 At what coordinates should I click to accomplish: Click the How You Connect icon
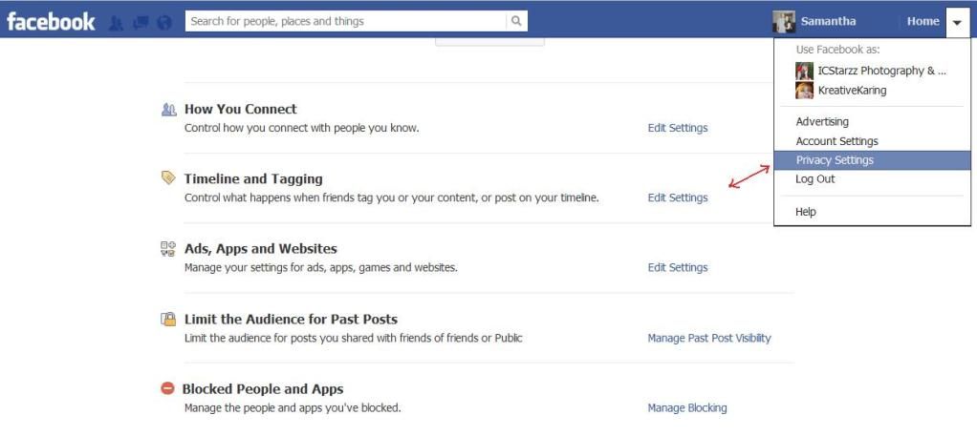(168, 110)
